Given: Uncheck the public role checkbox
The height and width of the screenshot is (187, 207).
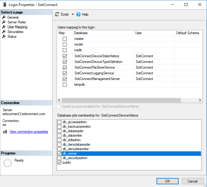Looking at the screenshot, I should (x=59, y=162).
